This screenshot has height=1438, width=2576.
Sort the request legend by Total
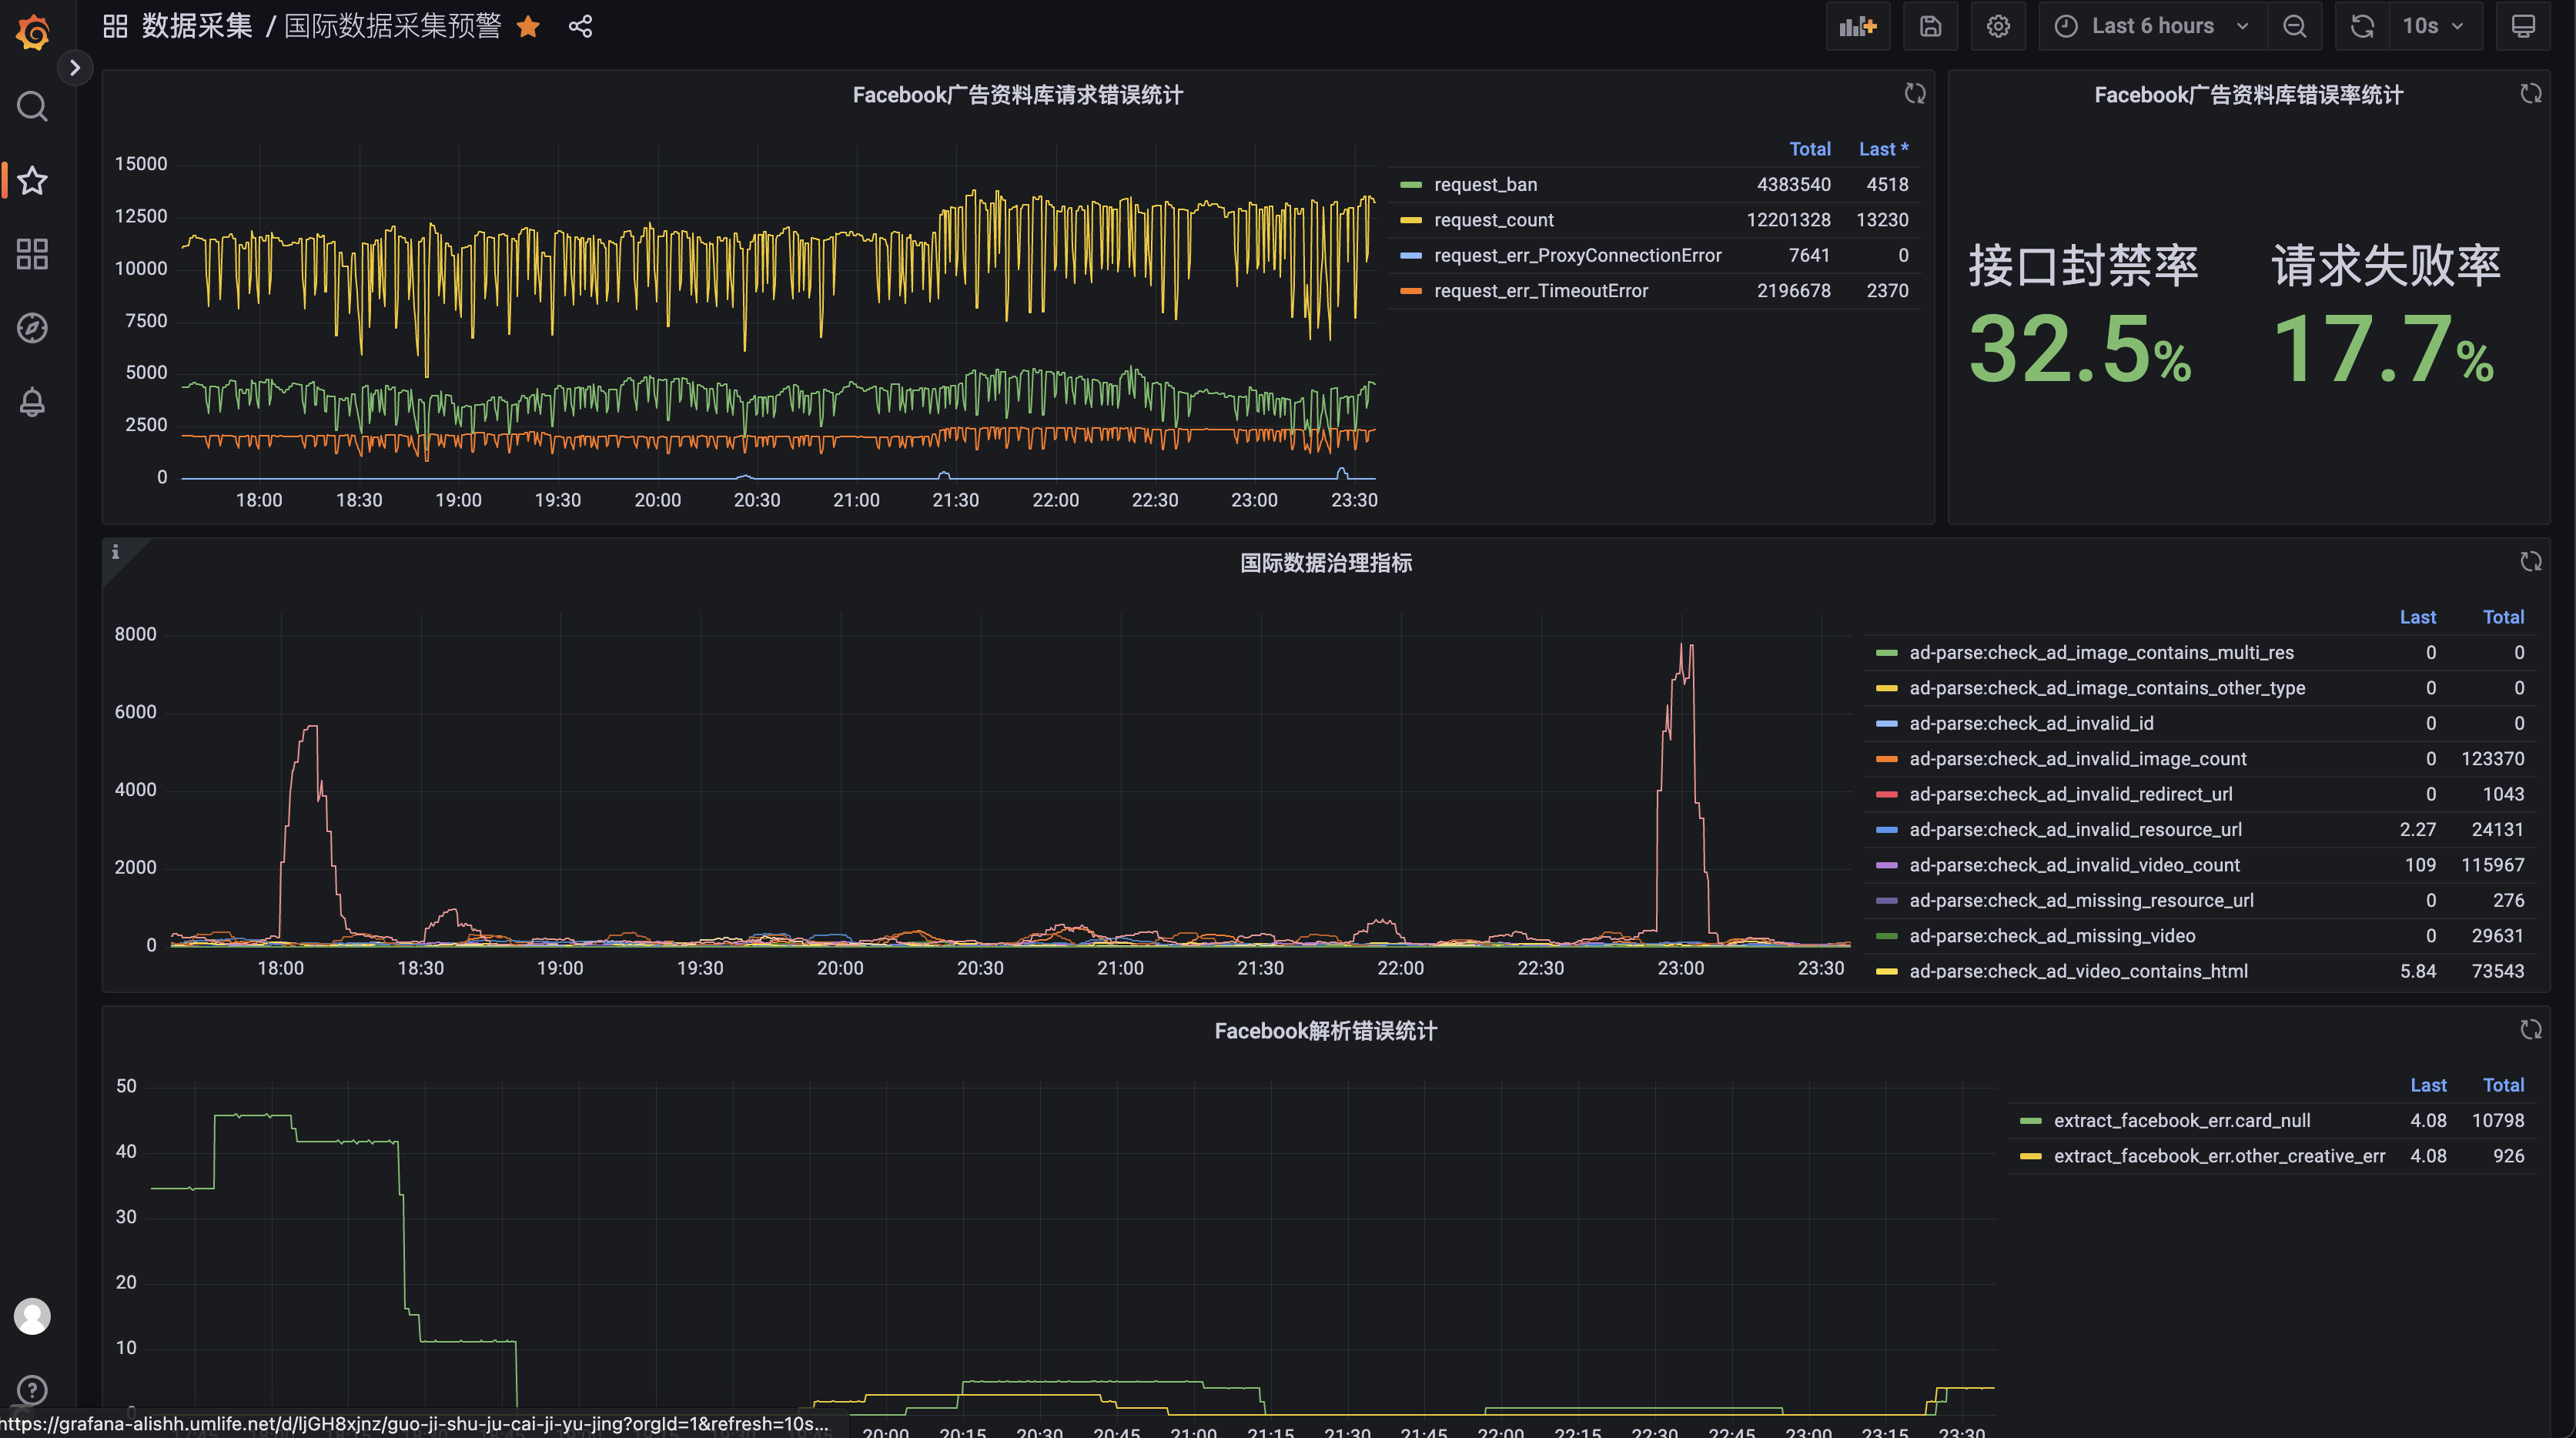click(1809, 149)
